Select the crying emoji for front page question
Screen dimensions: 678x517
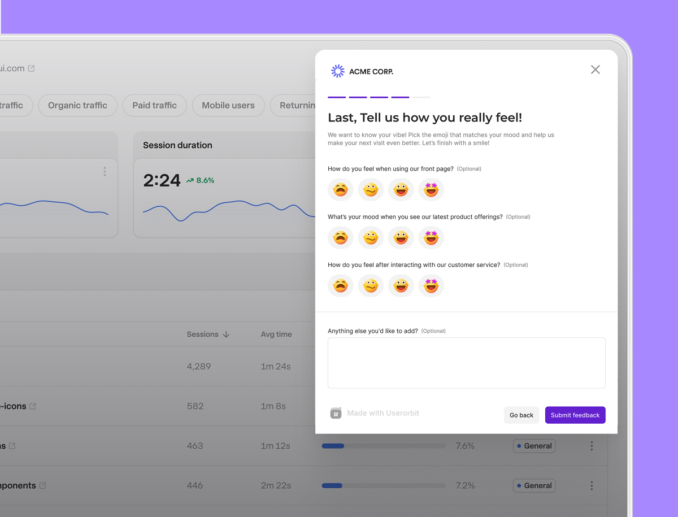coord(340,190)
